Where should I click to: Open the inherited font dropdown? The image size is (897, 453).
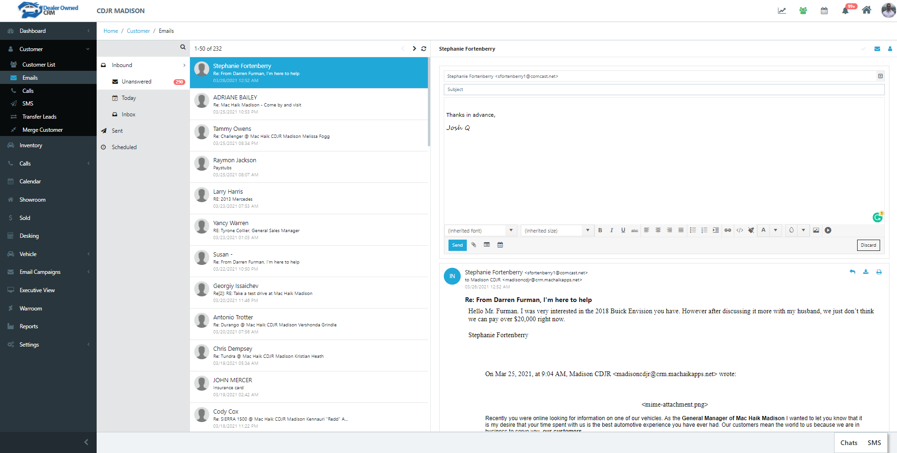click(481, 231)
